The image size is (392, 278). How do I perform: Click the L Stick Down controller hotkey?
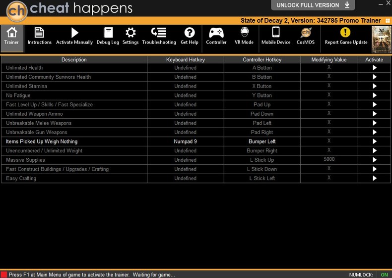click(262, 169)
